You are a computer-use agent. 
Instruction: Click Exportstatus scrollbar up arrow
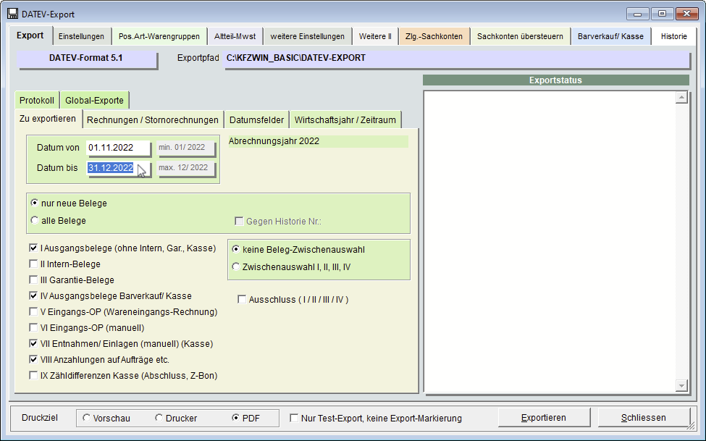(681, 97)
